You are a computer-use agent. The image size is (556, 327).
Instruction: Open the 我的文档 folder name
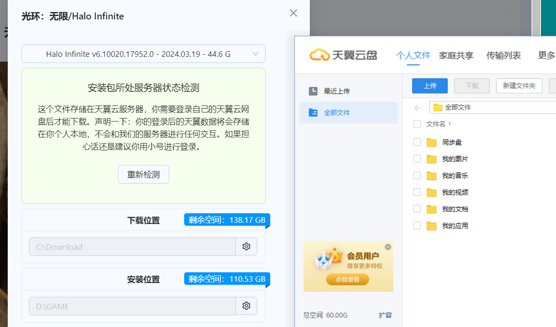click(x=455, y=209)
